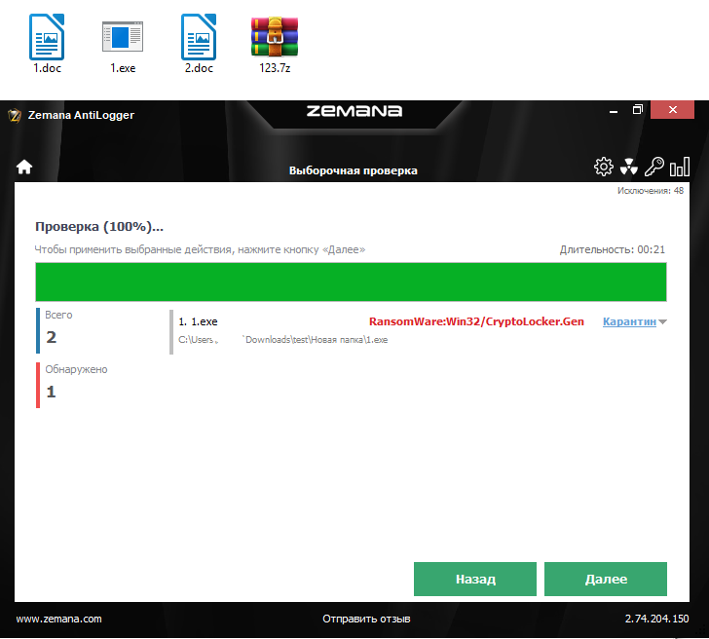Select the 1.exe file icon
The width and height of the screenshot is (709, 639).
(123, 36)
